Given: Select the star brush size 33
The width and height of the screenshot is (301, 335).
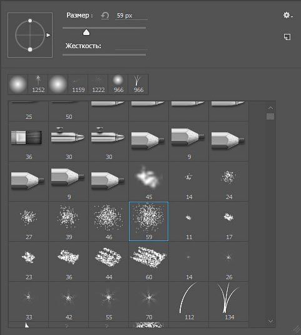Looking at the screenshot, I should point(29,301).
